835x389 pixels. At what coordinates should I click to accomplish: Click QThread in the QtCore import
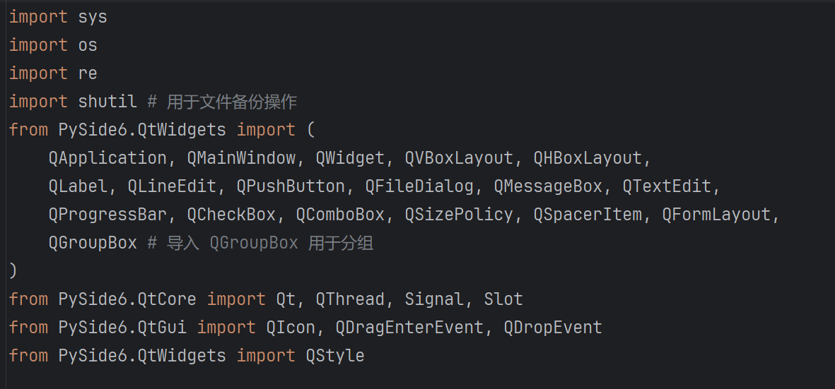(350, 299)
